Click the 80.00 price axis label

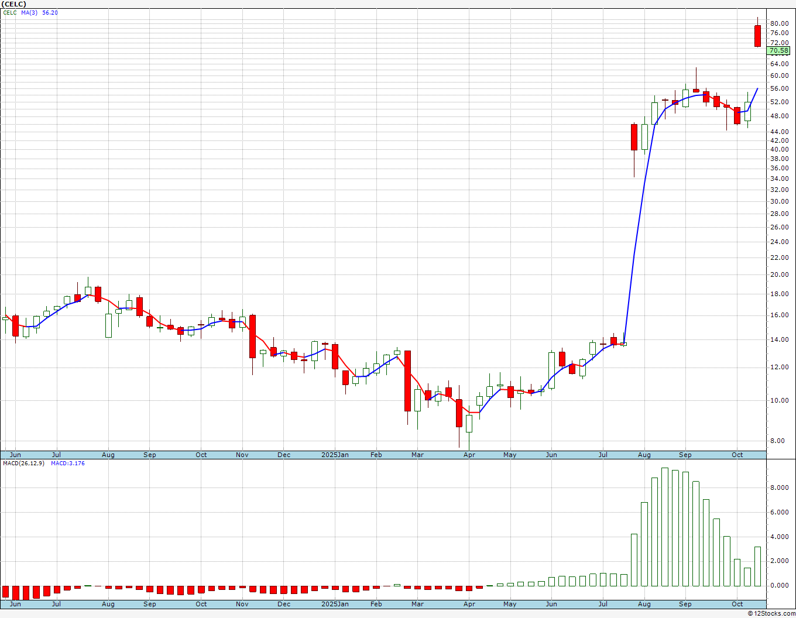click(x=779, y=23)
